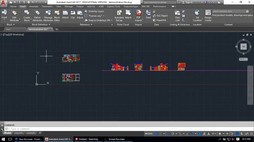This screenshot has height=142, width=254.
Task: Toggle ortho mode in status bar
Action: [x=168, y=134]
